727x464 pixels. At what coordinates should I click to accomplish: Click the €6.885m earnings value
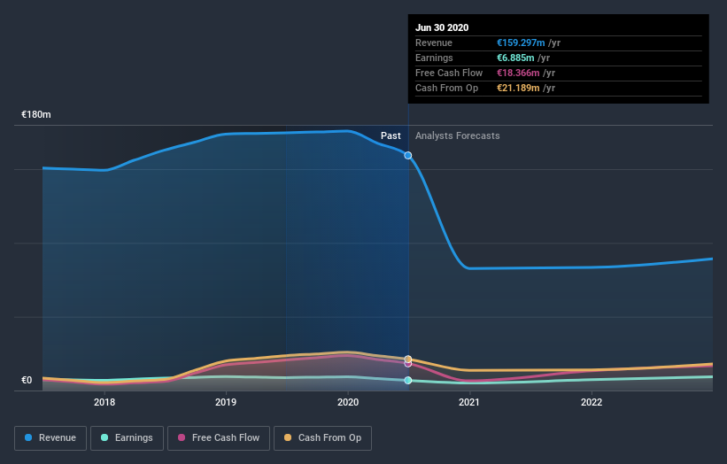tap(515, 58)
